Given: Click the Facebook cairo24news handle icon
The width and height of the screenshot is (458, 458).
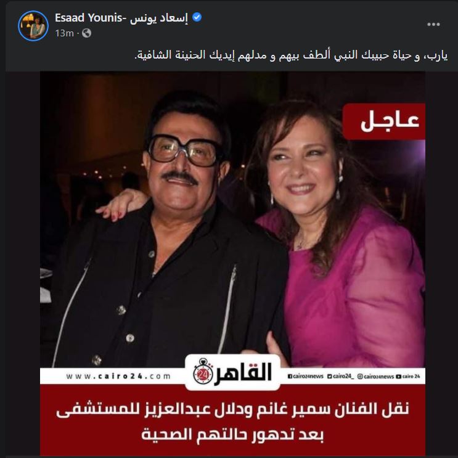Looking at the screenshot, I should click(x=290, y=376).
